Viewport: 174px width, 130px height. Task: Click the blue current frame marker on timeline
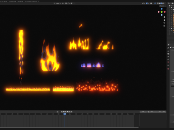click(65, 114)
